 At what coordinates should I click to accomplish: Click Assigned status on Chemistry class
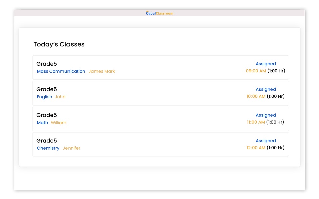(266, 140)
